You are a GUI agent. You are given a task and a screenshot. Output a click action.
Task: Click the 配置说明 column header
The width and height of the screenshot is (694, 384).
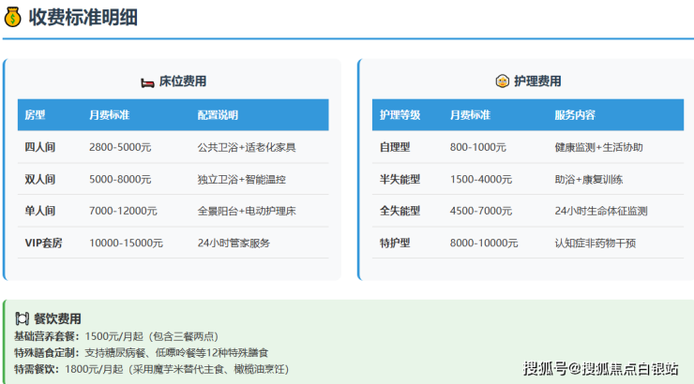tap(218, 115)
